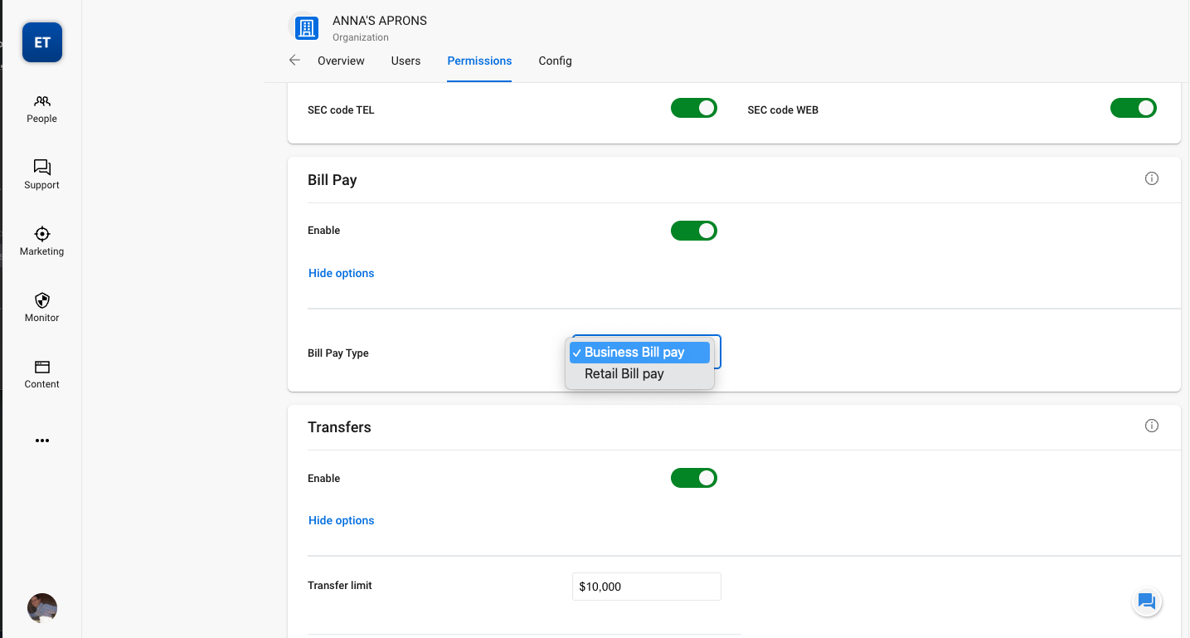Screen dimensions: 1190x638
Task: Turn off the Transfers Enable toggle
Action: 693,478
